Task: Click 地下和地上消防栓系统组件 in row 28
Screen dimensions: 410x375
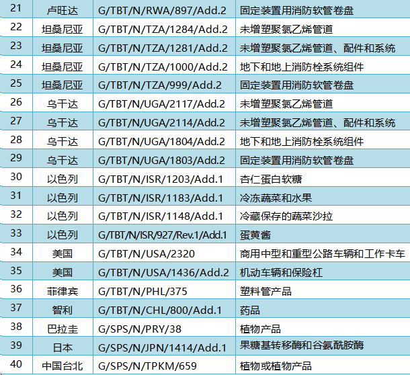Action: (x=302, y=142)
